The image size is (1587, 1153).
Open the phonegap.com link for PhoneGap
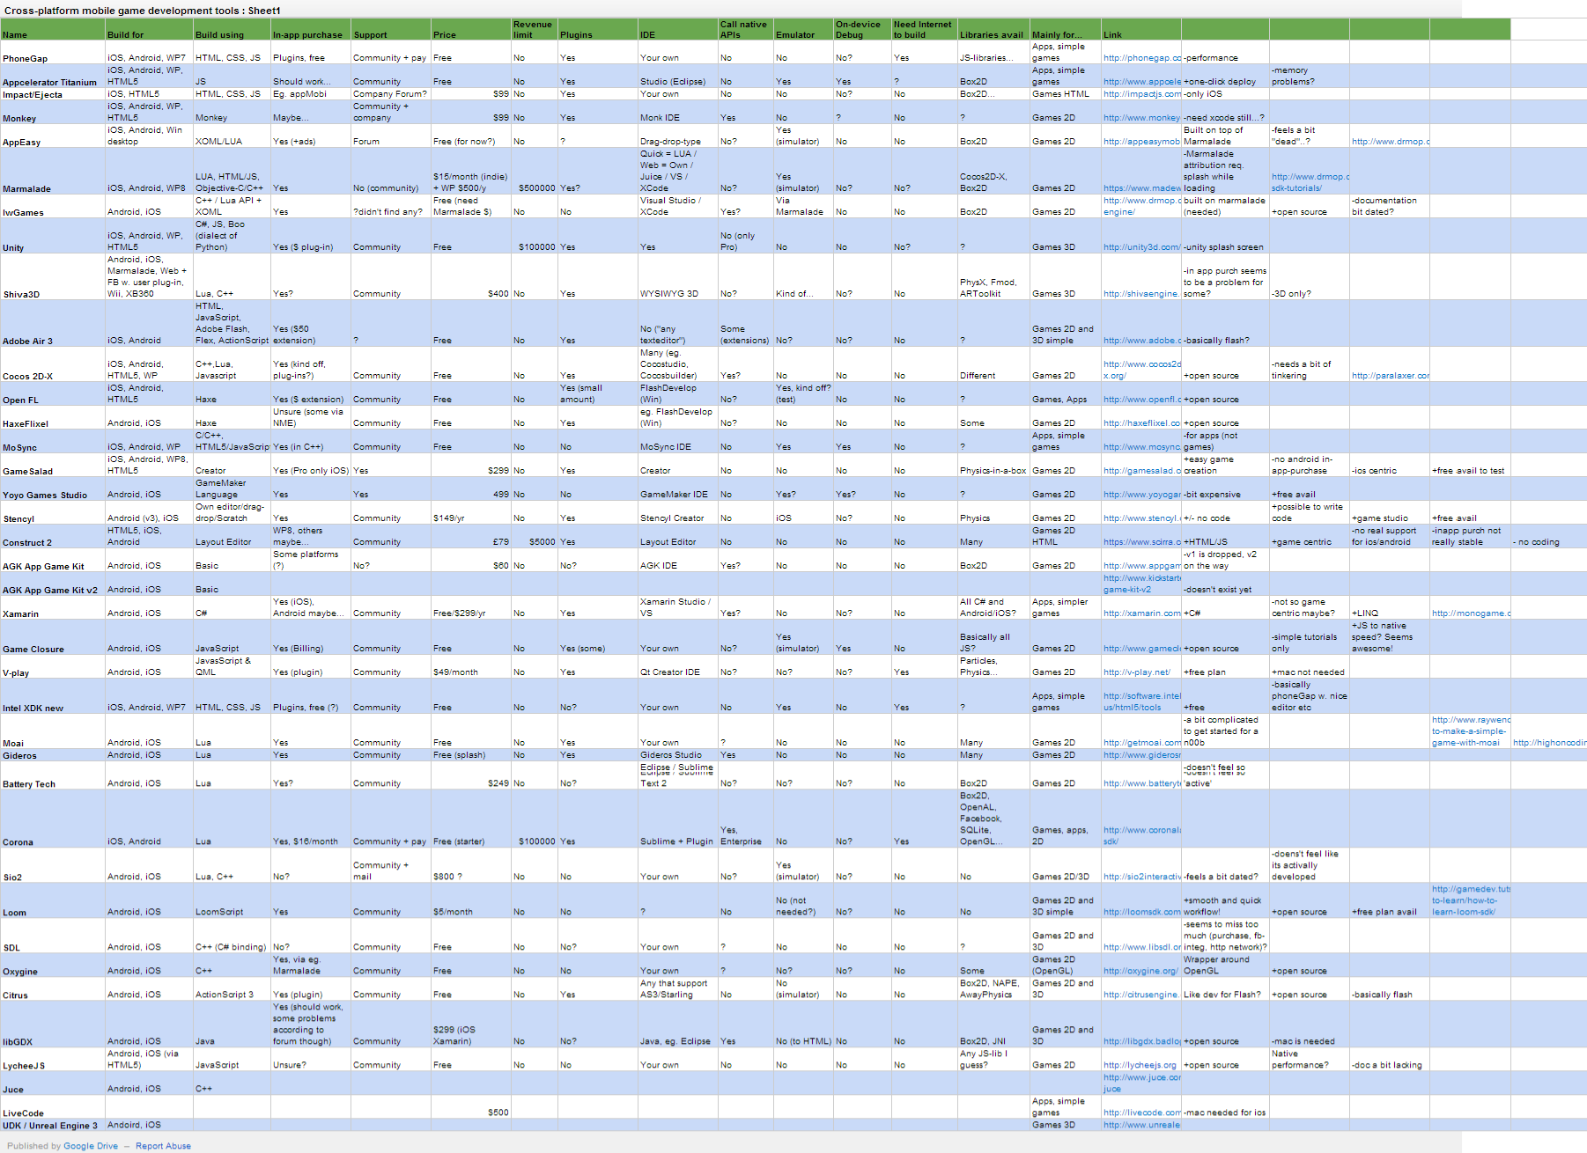coord(1141,58)
